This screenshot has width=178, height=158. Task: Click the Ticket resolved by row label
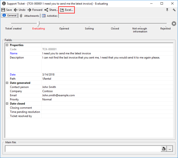point(21,116)
